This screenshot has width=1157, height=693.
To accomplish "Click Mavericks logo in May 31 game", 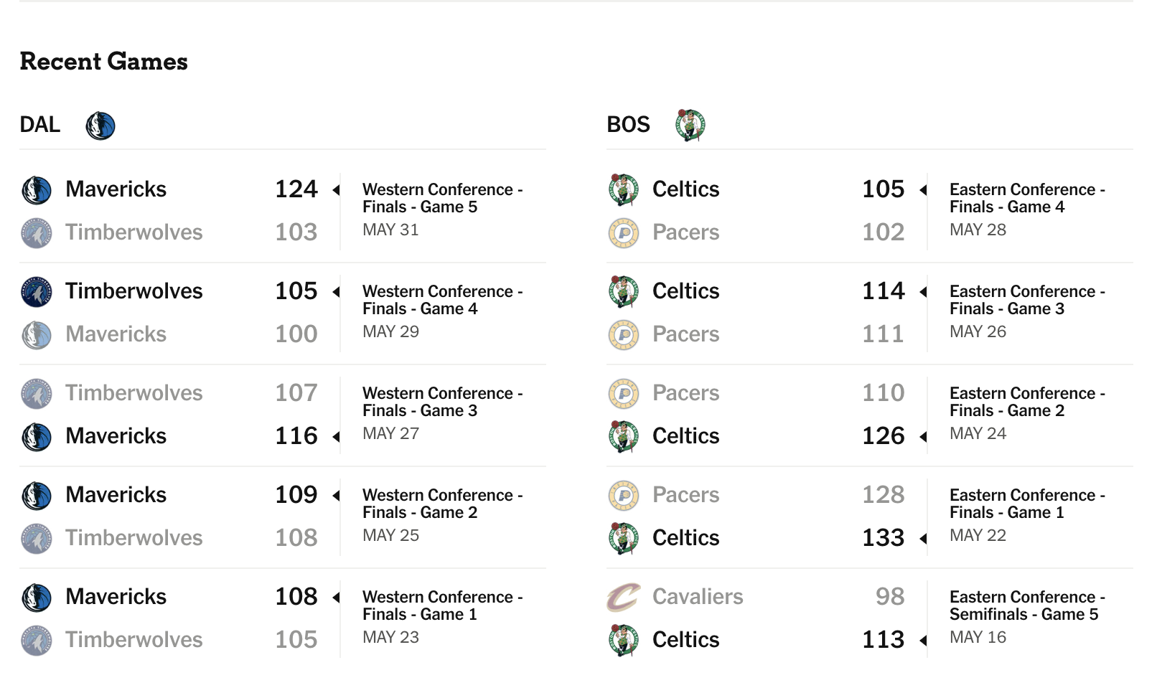I will point(37,190).
